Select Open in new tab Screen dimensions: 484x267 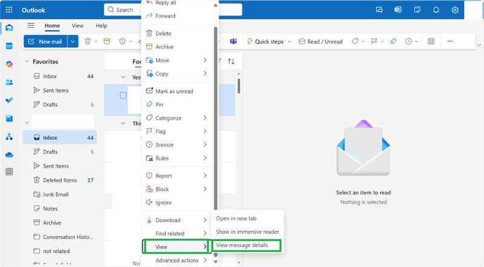tap(247, 218)
